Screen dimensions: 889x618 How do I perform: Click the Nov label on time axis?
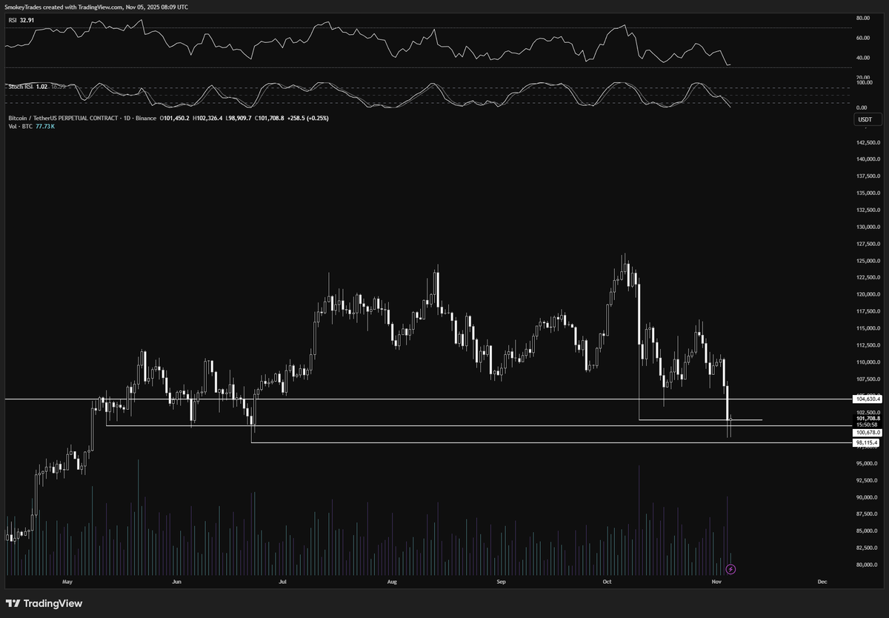(716, 582)
